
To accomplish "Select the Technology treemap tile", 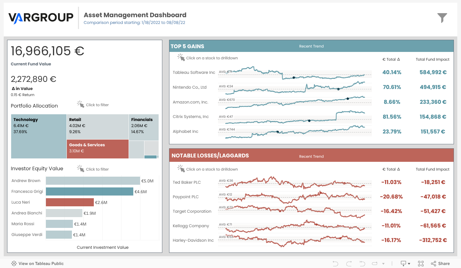I will [39, 136].
